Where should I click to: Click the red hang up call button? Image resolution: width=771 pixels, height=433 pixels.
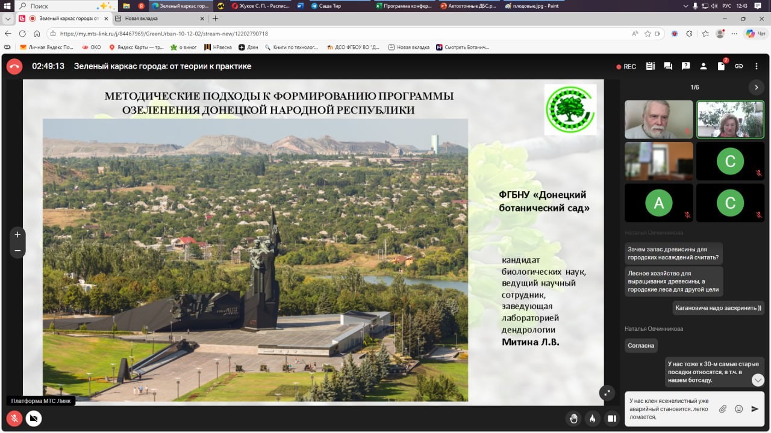pyautogui.click(x=14, y=66)
